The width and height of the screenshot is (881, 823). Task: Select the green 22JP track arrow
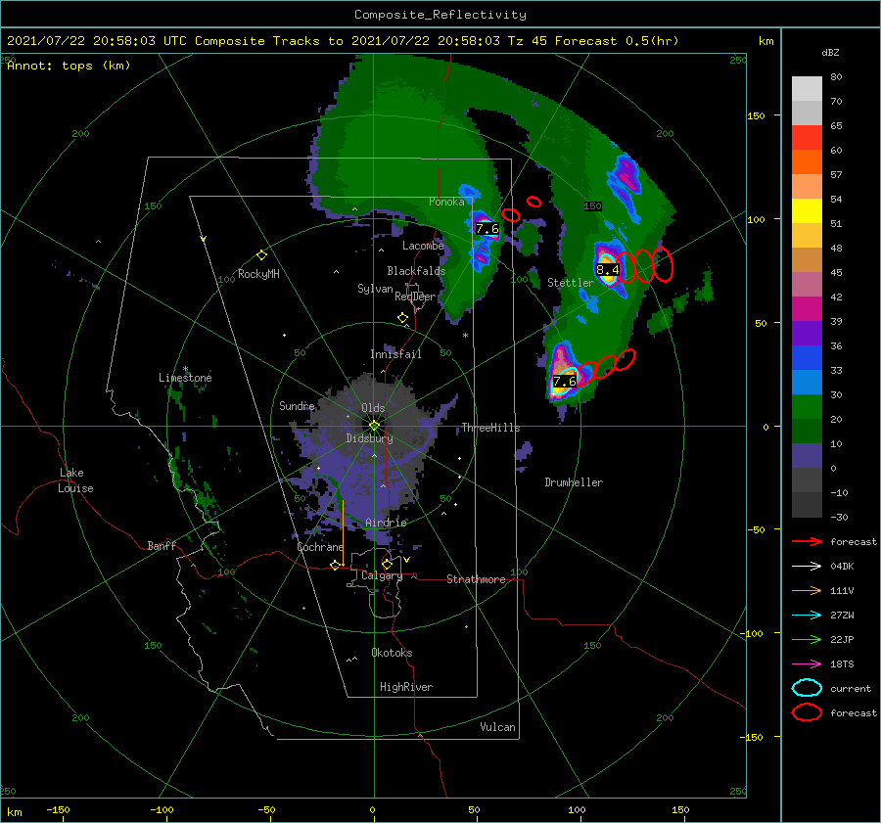[807, 639]
